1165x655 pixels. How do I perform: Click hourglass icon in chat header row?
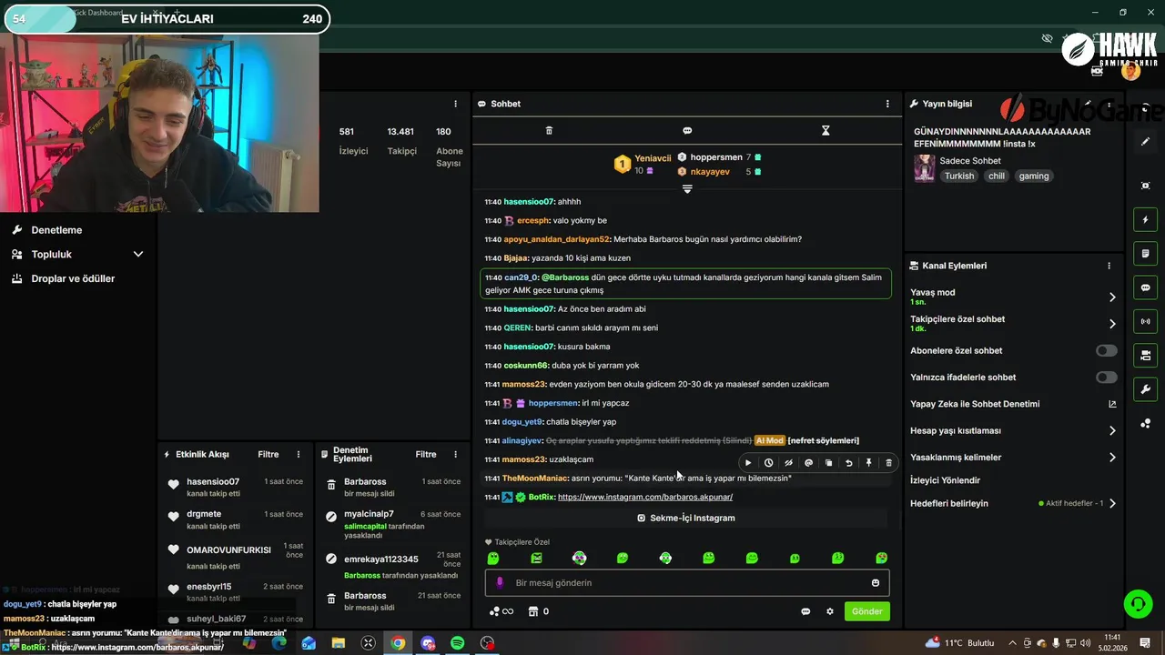pyautogui.click(x=826, y=131)
